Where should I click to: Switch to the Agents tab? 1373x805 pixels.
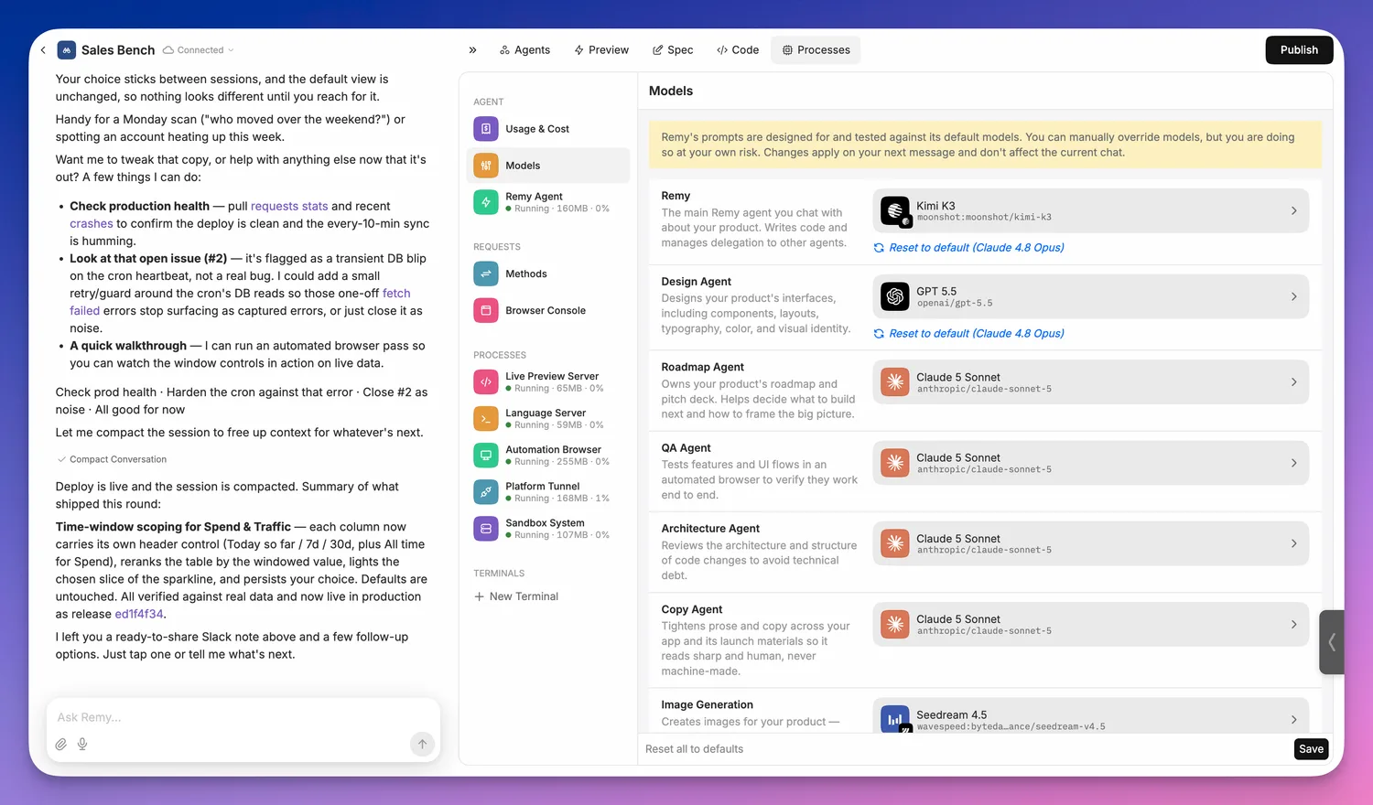point(524,50)
